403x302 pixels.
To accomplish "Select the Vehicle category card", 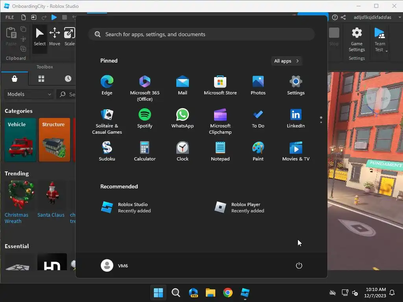I will click(20, 140).
